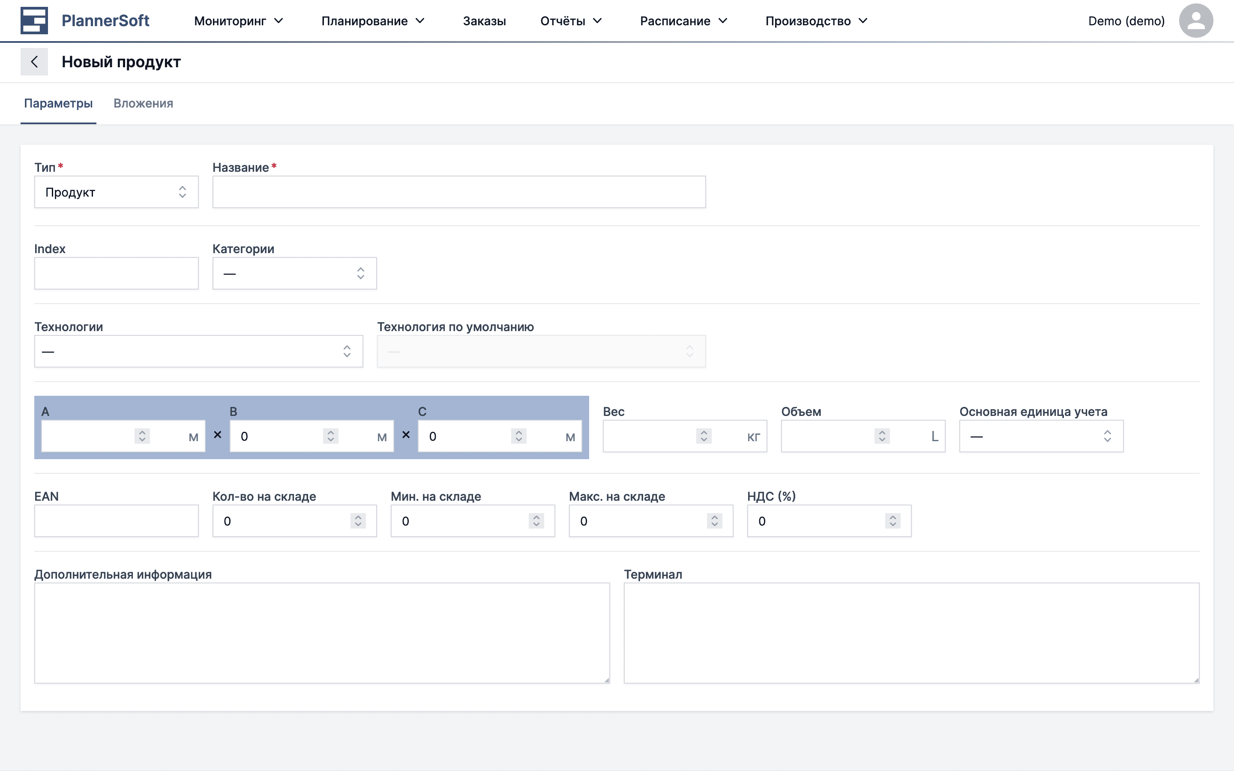Screen dimensions: 1234x771
Task: Click the back arrow button
Action: click(x=34, y=62)
